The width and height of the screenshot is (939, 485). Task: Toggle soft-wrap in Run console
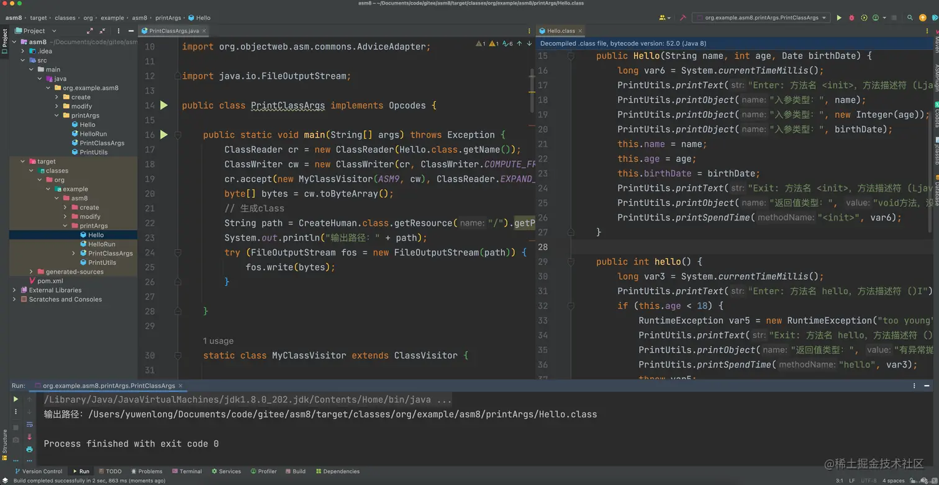coord(29,425)
